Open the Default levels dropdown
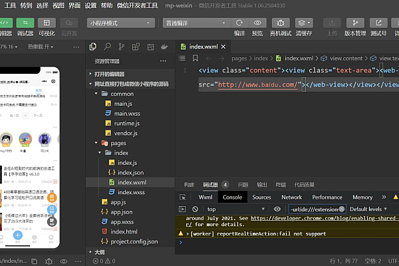Image resolution: width=399 pixels, height=266 pixels. point(368,209)
